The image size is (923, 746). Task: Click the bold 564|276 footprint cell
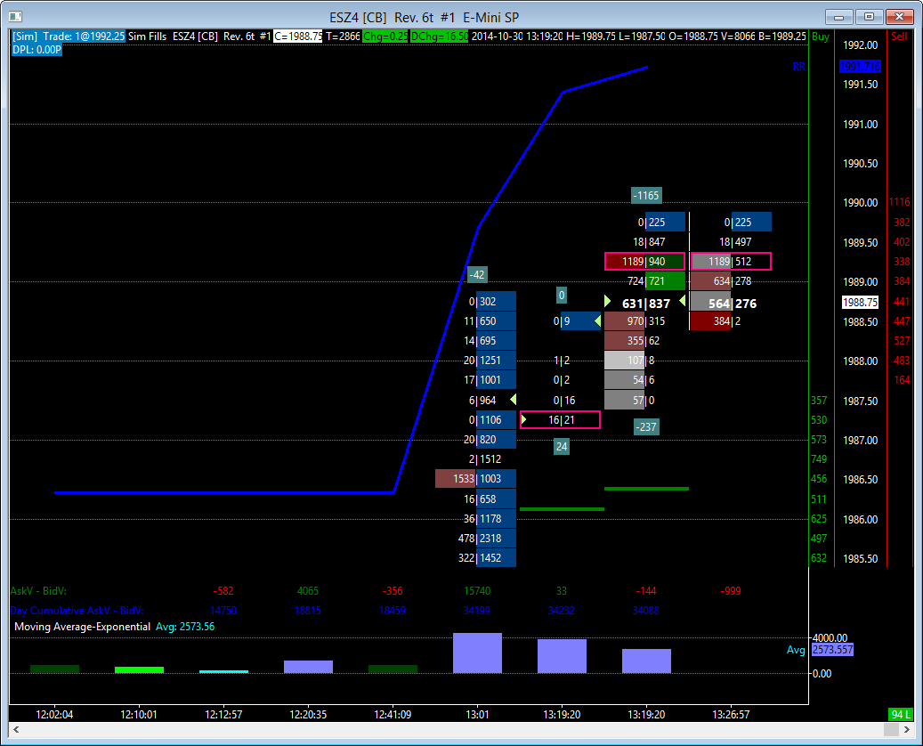(x=732, y=304)
